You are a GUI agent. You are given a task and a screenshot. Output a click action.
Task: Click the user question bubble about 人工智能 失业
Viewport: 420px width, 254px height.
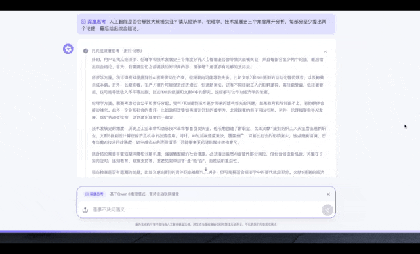[x=206, y=25]
